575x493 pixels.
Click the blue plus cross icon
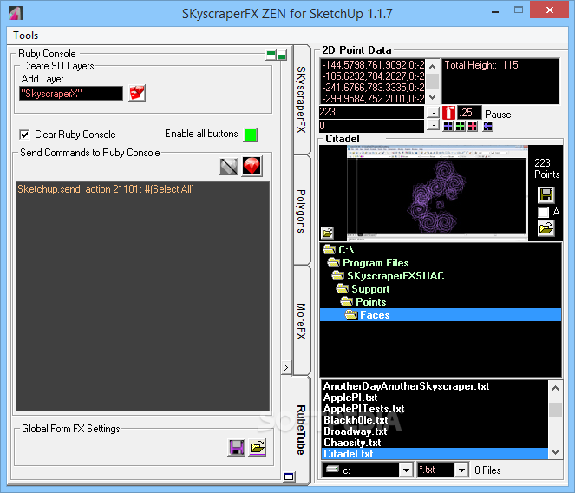448,127
